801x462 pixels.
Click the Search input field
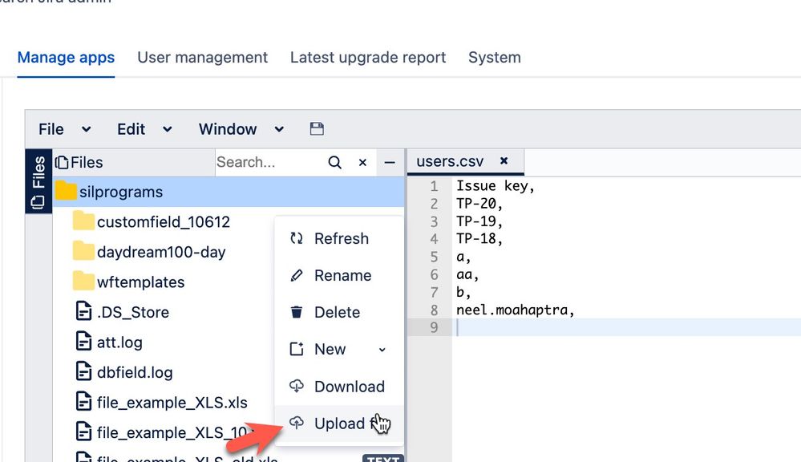(x=269, y=163)
